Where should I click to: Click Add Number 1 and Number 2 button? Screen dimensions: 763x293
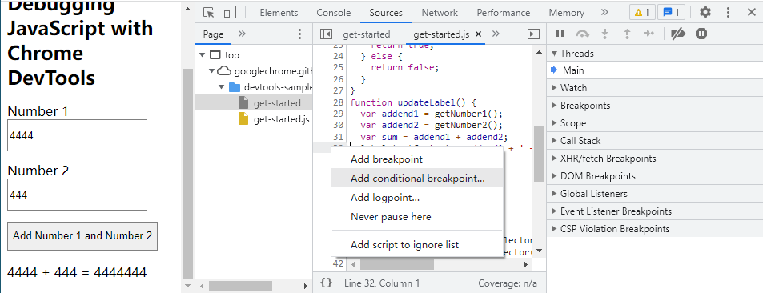[x=82, y=236]
